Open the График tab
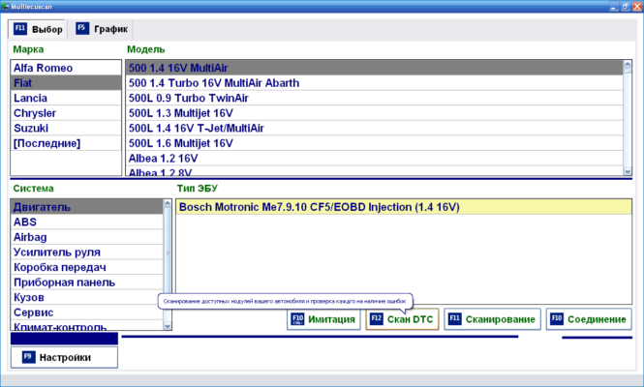This screenshot has height=387, width=644. click(x=102, y=29)
